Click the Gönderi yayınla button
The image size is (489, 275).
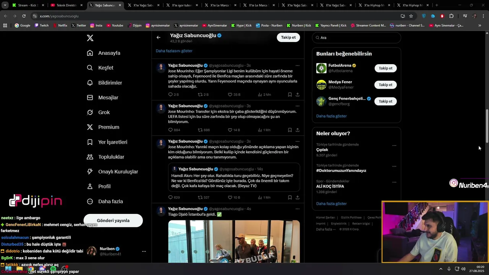tap(113, 220)
